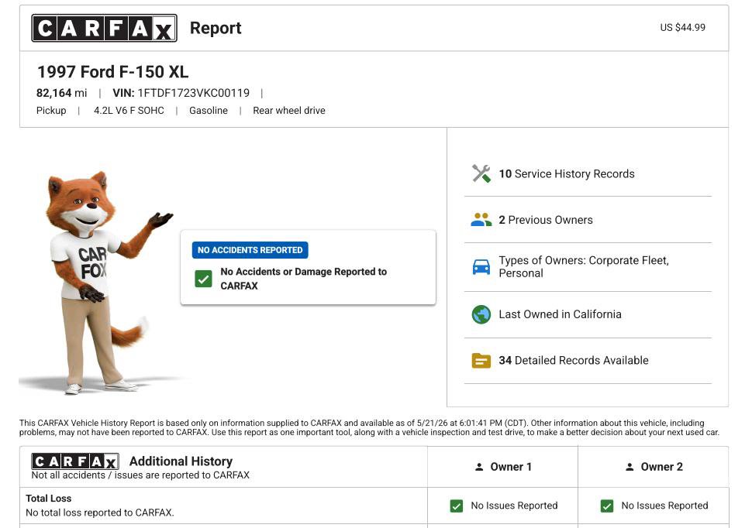The width and height of the screenshot is (752, 528).
Task: Click the blue car owner types icon
Action: (x=481, y=267)
